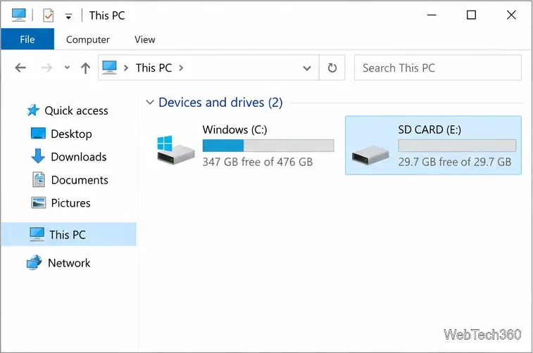Select Quick access in navigation pane
Image resolution: width=533 pixels, height=353 pixels.
pos(77,110)
